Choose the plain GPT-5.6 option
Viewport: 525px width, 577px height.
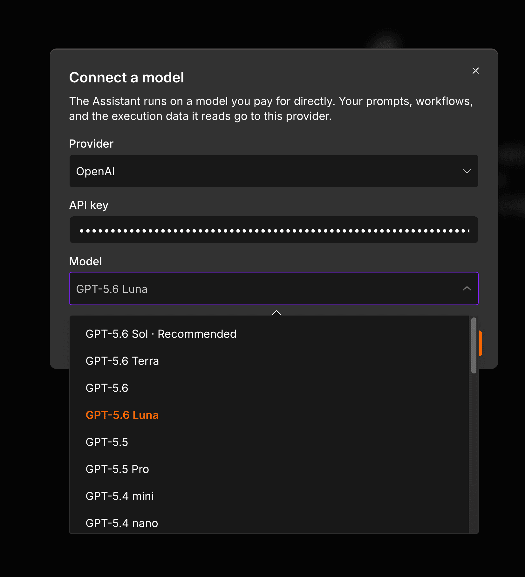(x=269, y=388)
